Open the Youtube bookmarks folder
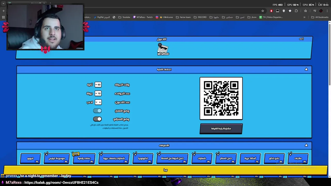The image size is (331, 186). coord(124,17)
